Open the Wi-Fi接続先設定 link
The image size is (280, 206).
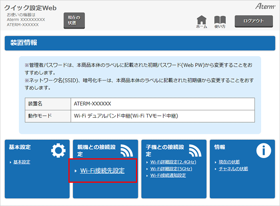pos(102,171)
